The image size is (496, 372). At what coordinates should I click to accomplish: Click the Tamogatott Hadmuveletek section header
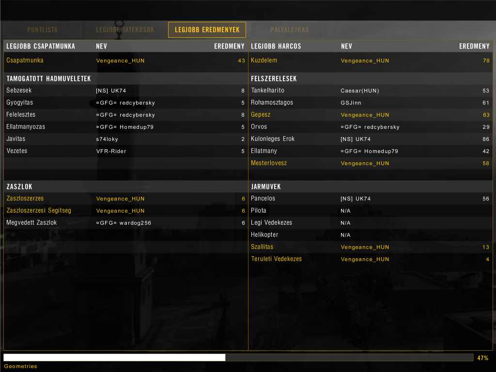[x=48, y=78]
